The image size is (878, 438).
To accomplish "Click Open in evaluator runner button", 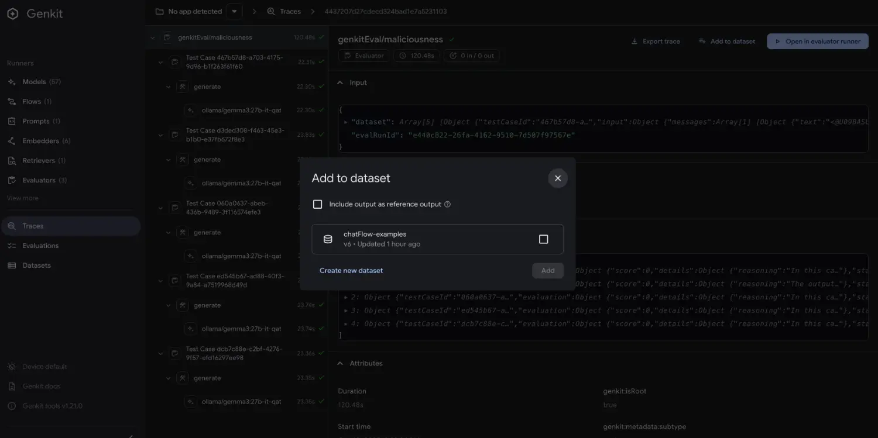I will click(818, 42).
